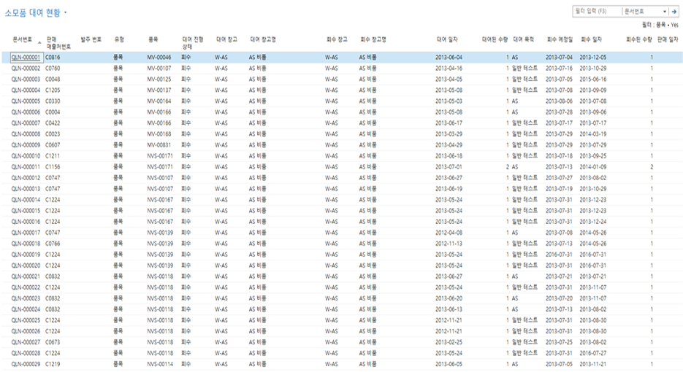
Task: Click the blue arrow filter apply button
Action: coord(674,12)
